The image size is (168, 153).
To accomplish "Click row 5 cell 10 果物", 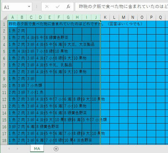I will coord(59,52).
